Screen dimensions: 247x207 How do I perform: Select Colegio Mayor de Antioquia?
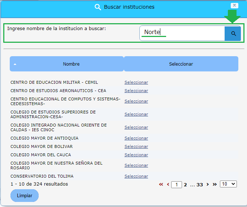click(x=136, y=138)
